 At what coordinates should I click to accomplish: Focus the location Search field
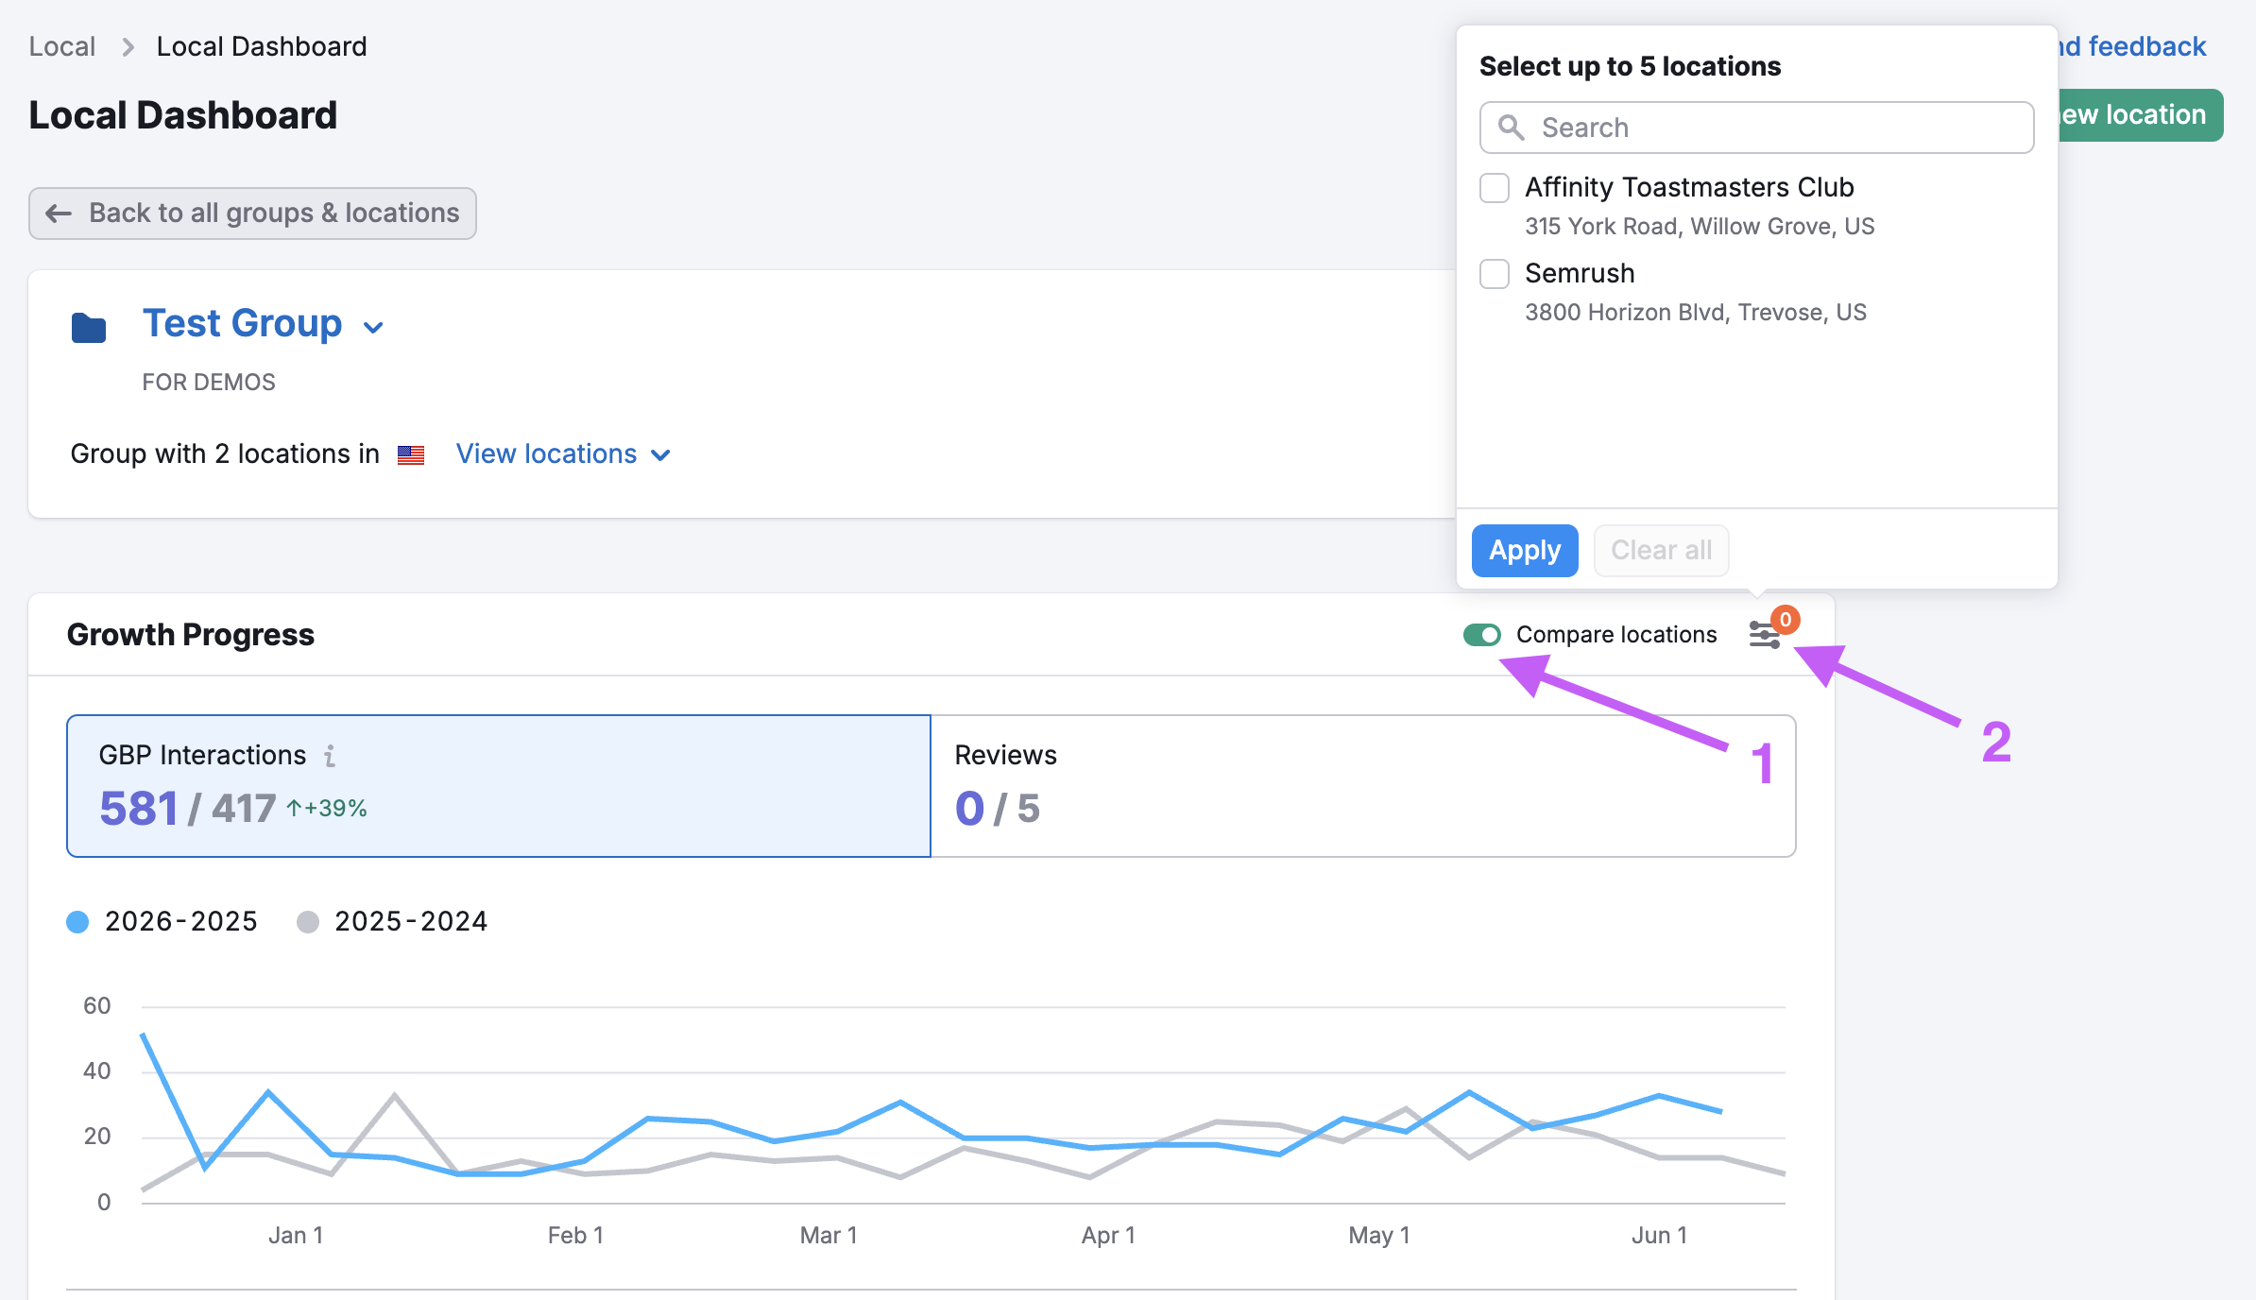click(x=1756, y=128)
